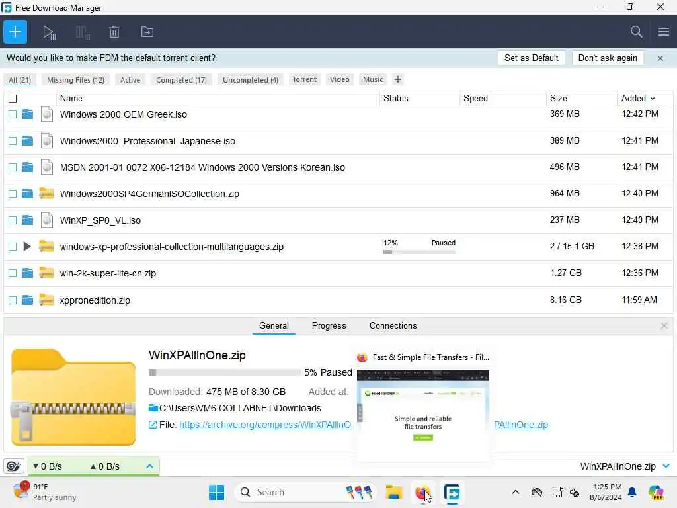The height and width of the screenshot is (508, 677).
Task: Filter by Video tag
Action: click(x=339, y=79)
